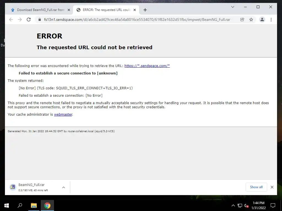Go forward to the next page
282x211 pixels.
[x=20, y=20]
